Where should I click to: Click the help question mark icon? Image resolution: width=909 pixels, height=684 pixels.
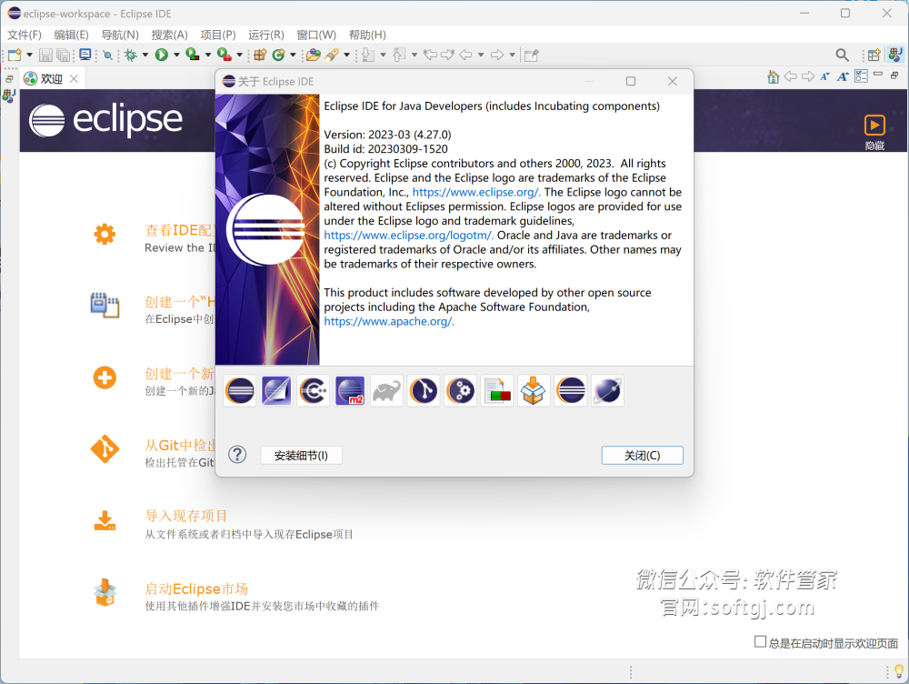click(x=237, y=455)
